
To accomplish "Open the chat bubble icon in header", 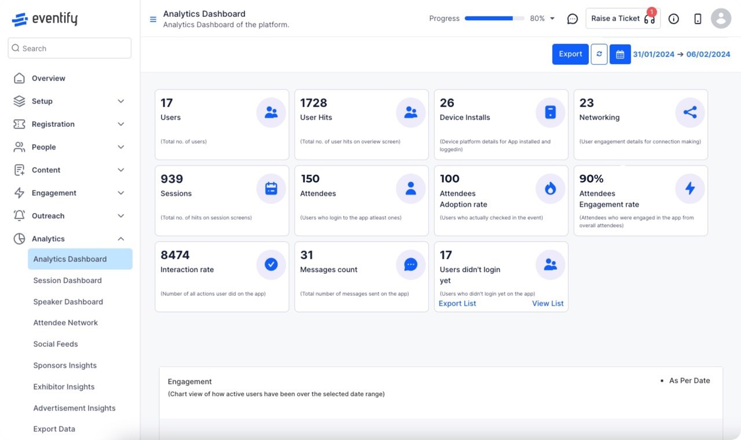I will coord(572,19).
